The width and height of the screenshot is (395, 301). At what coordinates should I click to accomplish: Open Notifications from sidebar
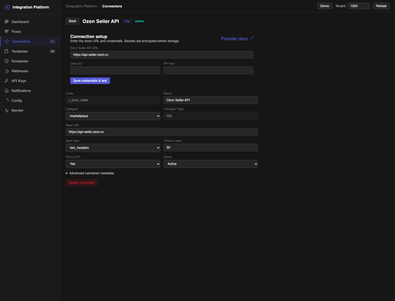coord(30,91)
